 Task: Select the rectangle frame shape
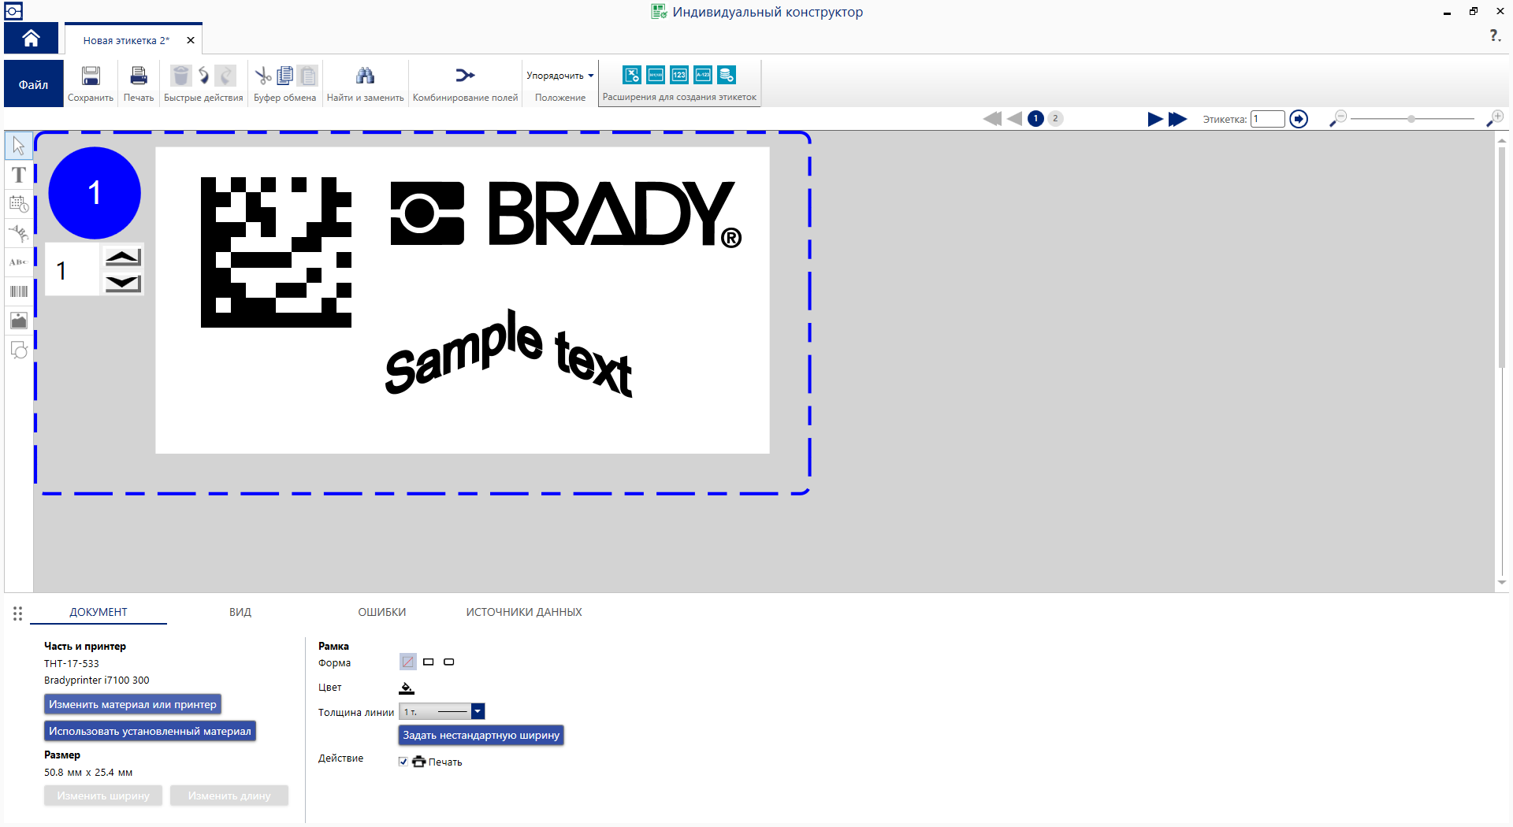tap(428, 662)
